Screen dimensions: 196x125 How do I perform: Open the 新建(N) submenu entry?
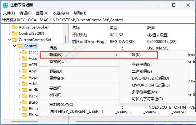(x=80, y=55)
